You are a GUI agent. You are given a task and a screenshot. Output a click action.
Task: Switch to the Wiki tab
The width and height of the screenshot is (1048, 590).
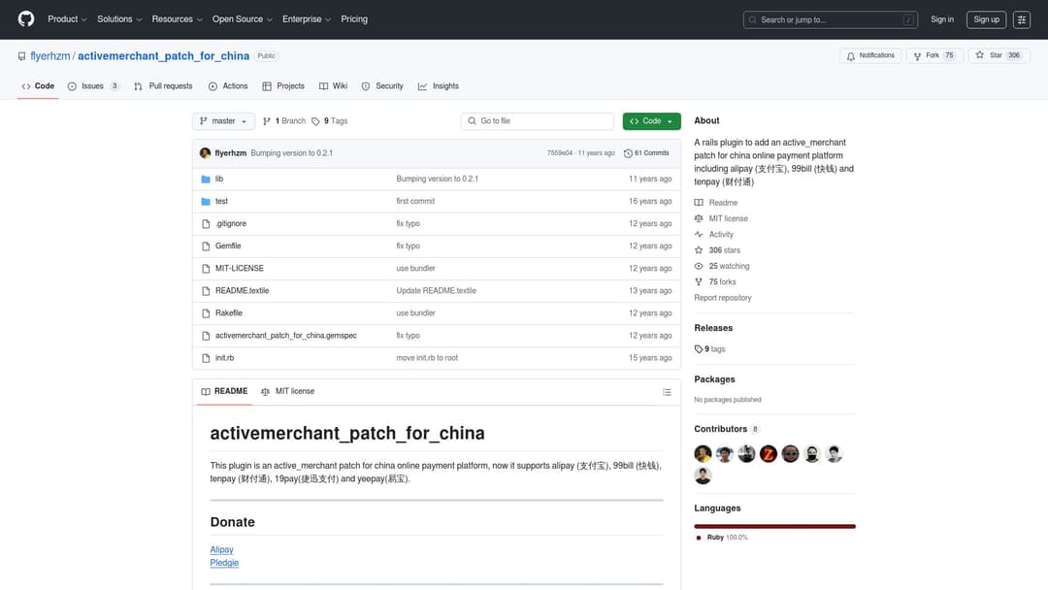coord(333,86)
